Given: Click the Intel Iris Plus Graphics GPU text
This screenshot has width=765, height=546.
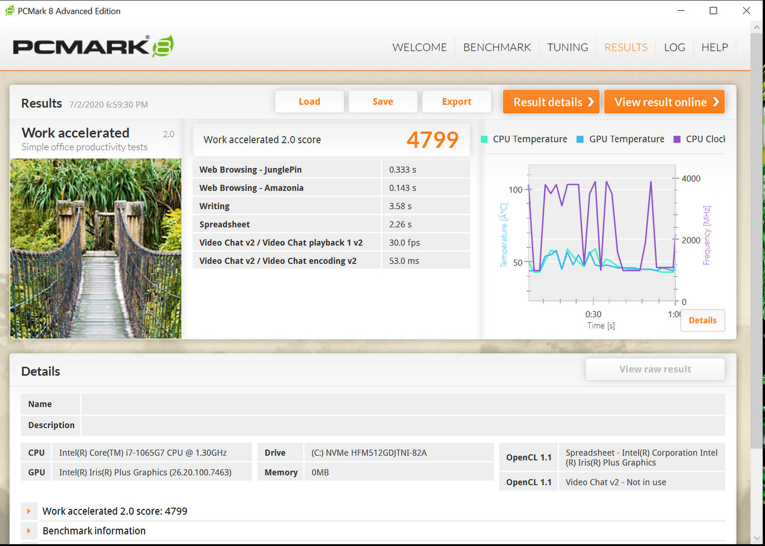Looking at the screenshot, I should pyautogui.click(x=145, y=472).
